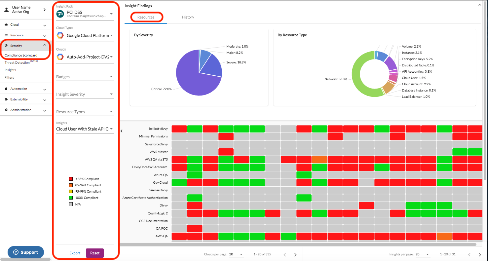Image resolution: width=488 pixels, height=261 pixels.
Task: Open the Cloud Types dropdown
Action: click(85, 35)
